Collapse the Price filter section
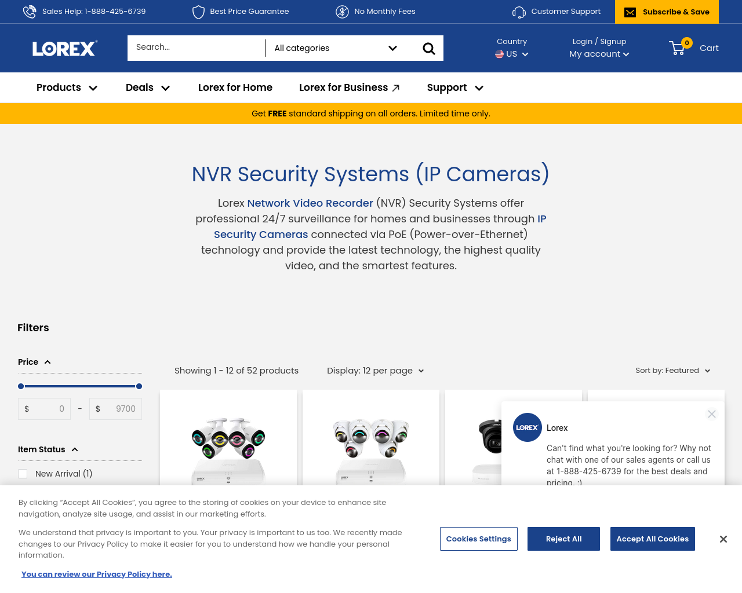The height and width of the screenshot is (593, 742). point(48,362)
